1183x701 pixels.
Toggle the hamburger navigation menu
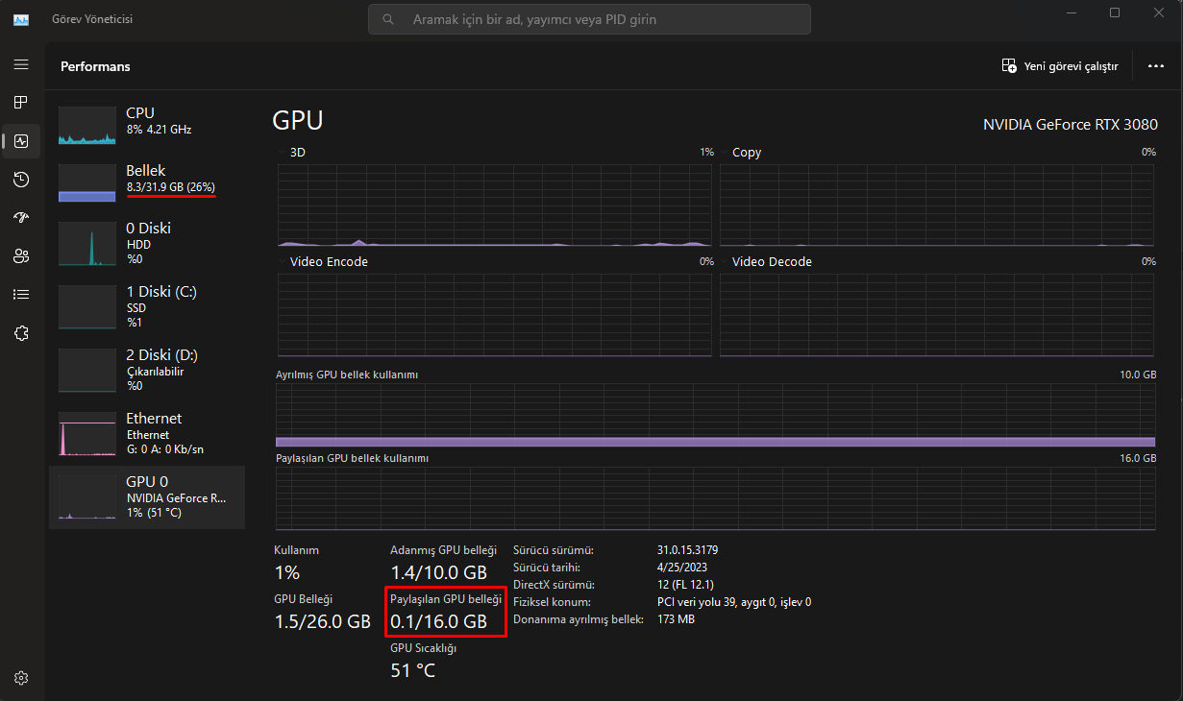point(21,64)
